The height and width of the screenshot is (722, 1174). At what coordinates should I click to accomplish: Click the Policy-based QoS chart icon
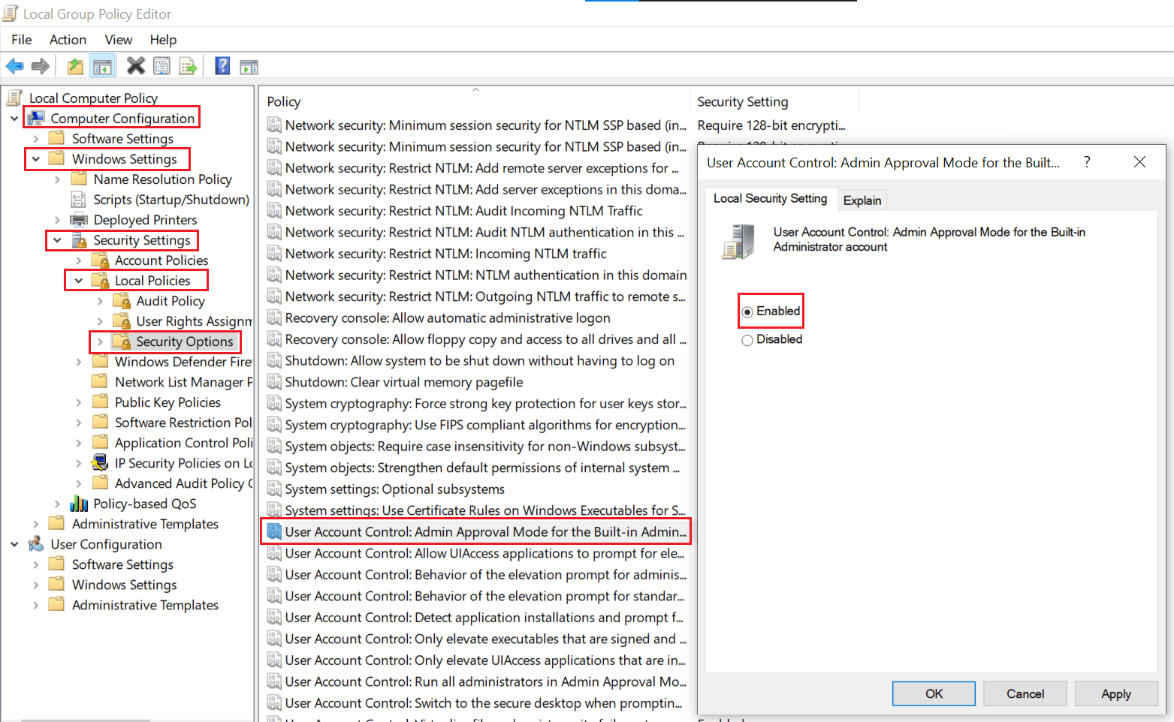tap(79, 504)
